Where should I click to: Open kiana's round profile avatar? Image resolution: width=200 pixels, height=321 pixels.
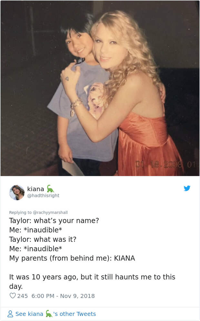[17, 192]
